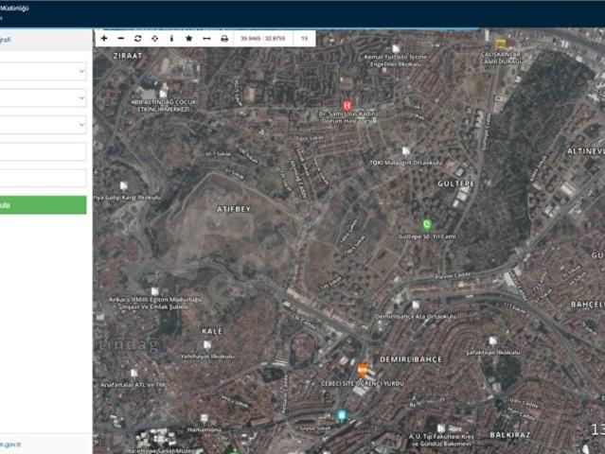
Task: Open the third dropdown in the left panel
Action: pyautogui.click(x=43, y=125)
